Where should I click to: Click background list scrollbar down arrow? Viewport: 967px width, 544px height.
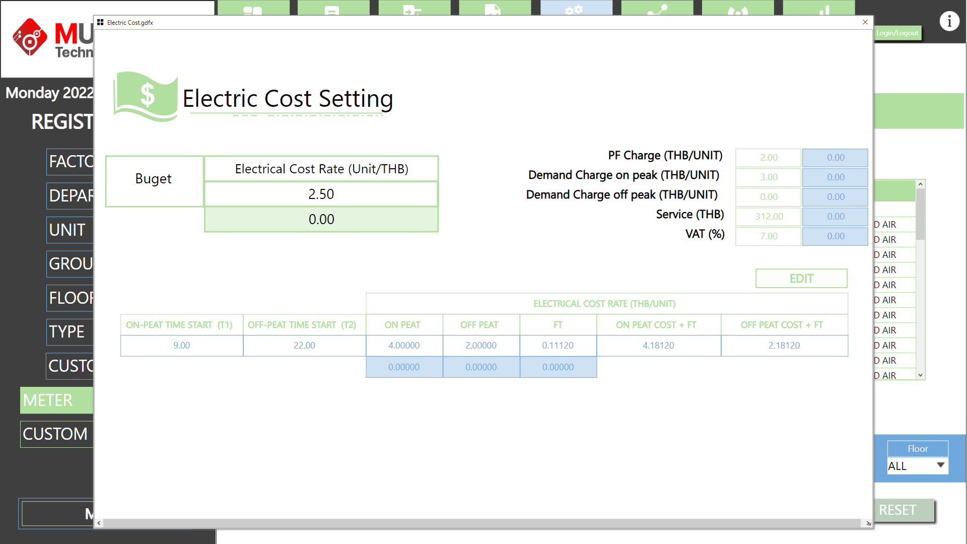[x=920, y=375]
